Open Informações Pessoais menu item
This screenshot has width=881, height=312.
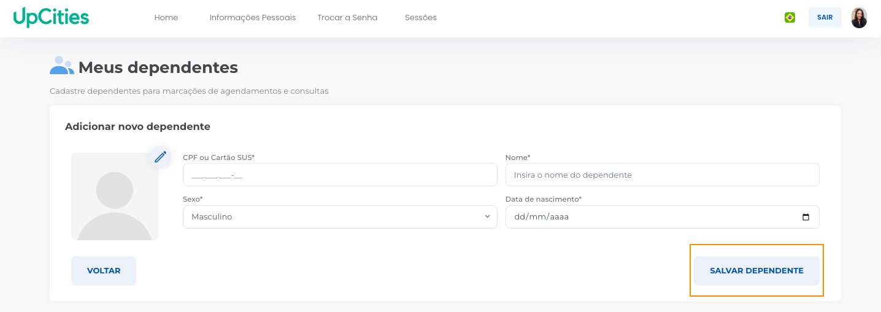tap(253, 18)
